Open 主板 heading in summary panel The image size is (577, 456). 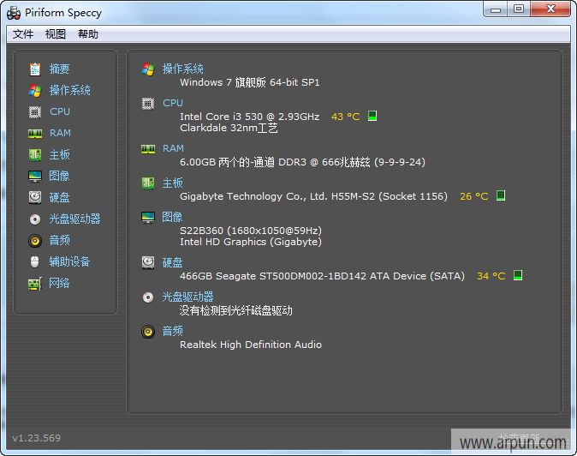point(173,183)
